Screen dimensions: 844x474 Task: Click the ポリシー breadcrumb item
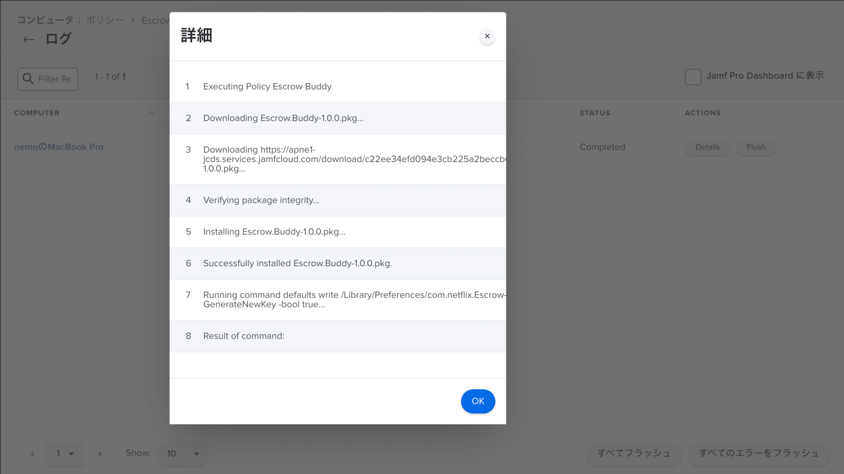[104, 20]
